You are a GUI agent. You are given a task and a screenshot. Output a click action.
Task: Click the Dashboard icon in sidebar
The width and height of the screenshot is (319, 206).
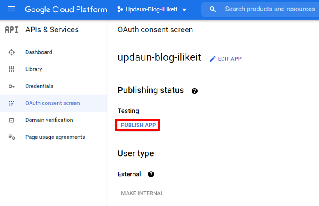click(12, 52)
